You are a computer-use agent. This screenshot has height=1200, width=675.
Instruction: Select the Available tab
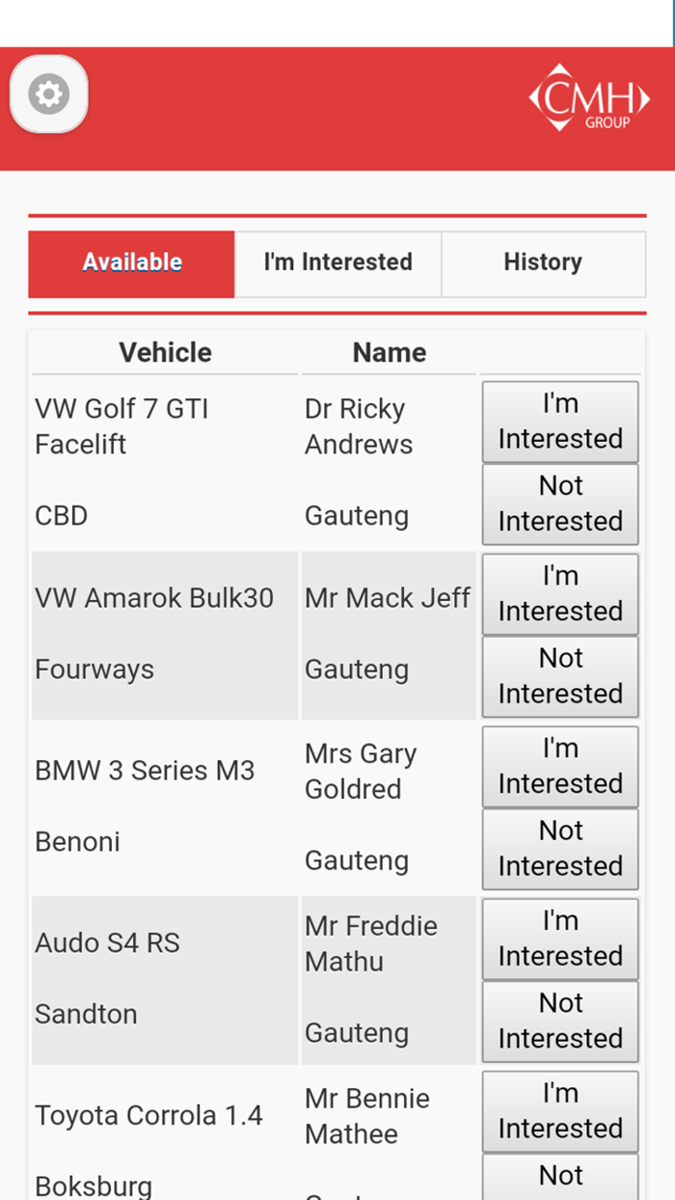point(131,262)
